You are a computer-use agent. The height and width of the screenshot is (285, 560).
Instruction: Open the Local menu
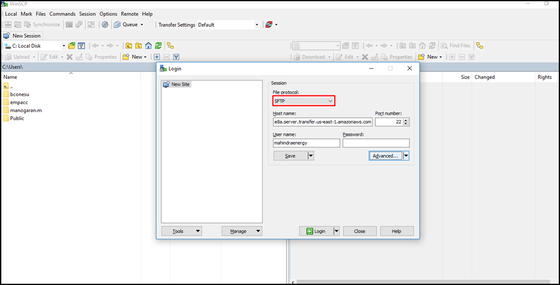pos(11,14)
